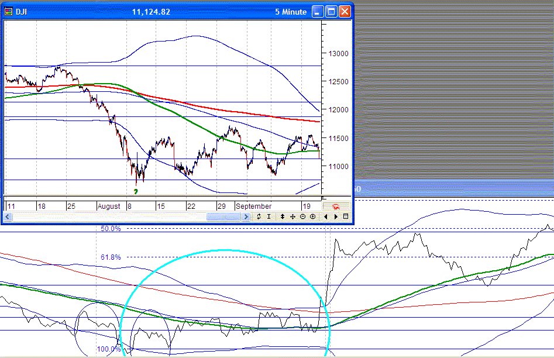Close the DJI chart window
This screenshot has width=554, height=358.
[345, 12]
